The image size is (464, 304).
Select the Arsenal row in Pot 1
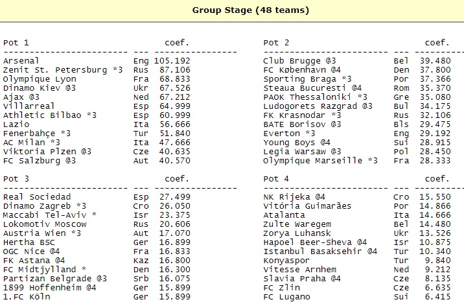click(x=97, y=61)
